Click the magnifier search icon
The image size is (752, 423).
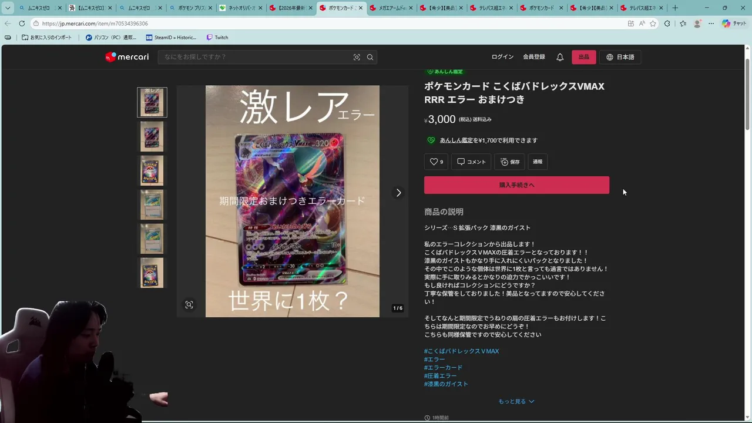pyautogui.click(x=370, y=57)
